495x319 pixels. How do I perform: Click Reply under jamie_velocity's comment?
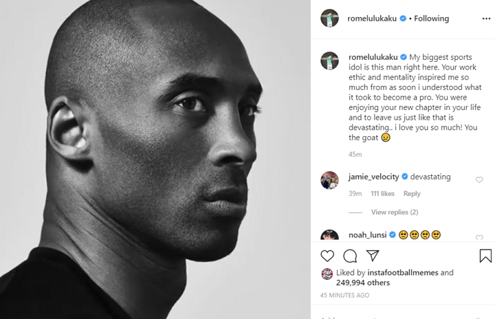point(412,194)
